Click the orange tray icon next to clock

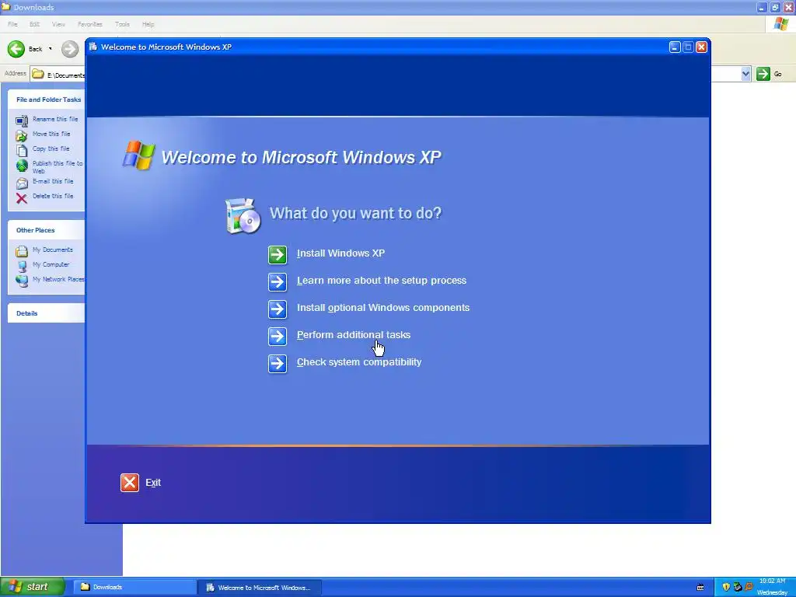coord(749,587)
